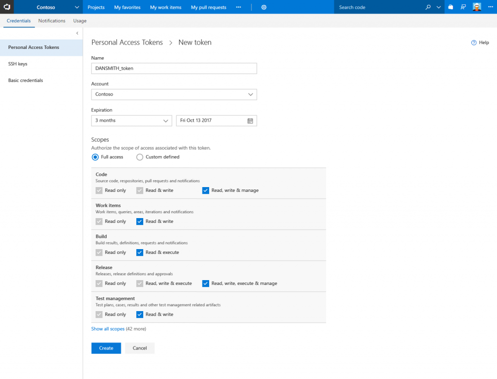Image resolution: width=497 pixels, height=379 pixels.
Task: Open the settings gear icon
Action: [264, 7]
